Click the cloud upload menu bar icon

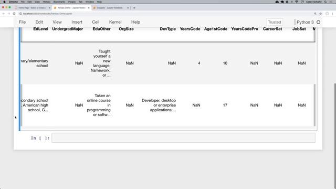pyautogui.click(x=277, y=2)
